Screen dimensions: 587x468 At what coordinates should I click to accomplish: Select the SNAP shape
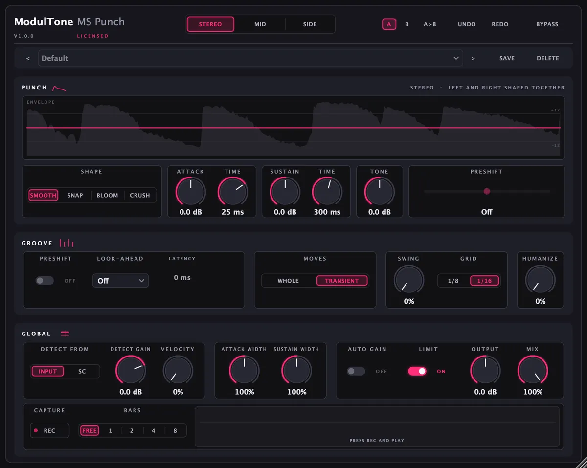point(75,195)
